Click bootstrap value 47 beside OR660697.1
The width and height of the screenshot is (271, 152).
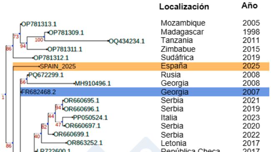click(58, 125)
